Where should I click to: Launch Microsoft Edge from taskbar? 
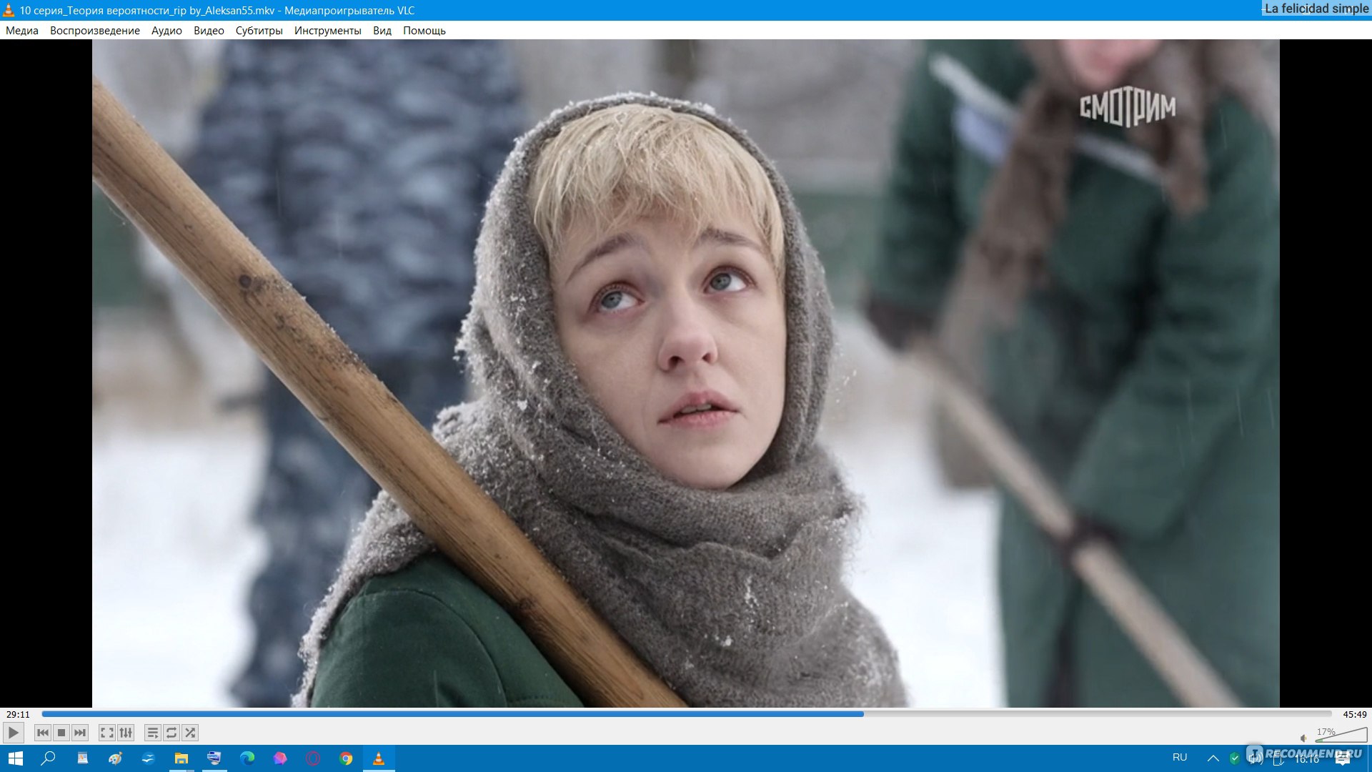click(247, 758)
